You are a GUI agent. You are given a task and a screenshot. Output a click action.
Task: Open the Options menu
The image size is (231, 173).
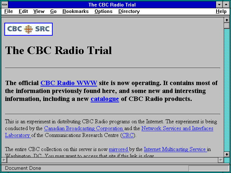[x=104, y=11]
